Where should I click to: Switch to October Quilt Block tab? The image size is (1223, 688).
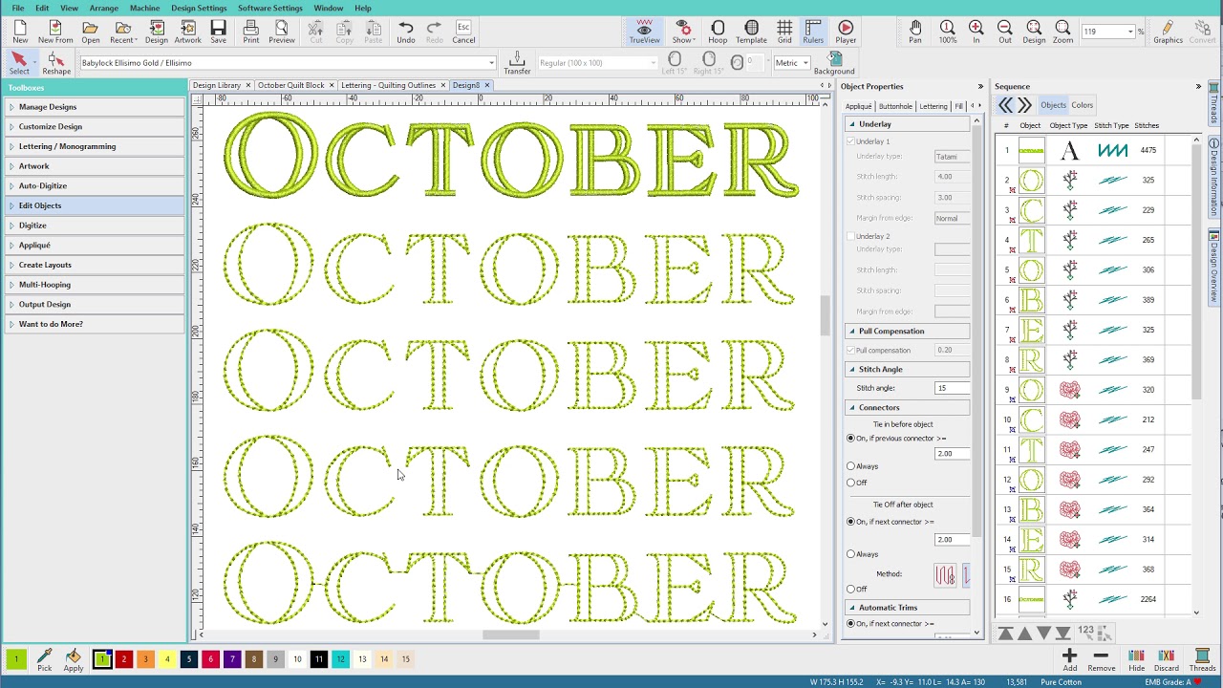(x=290, y=85)
